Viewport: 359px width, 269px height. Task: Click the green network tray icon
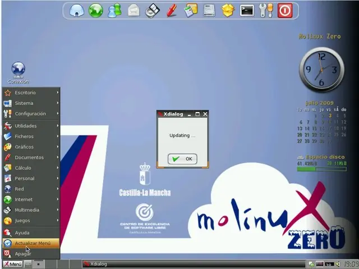pyautogui.click(x=311, y=264)
